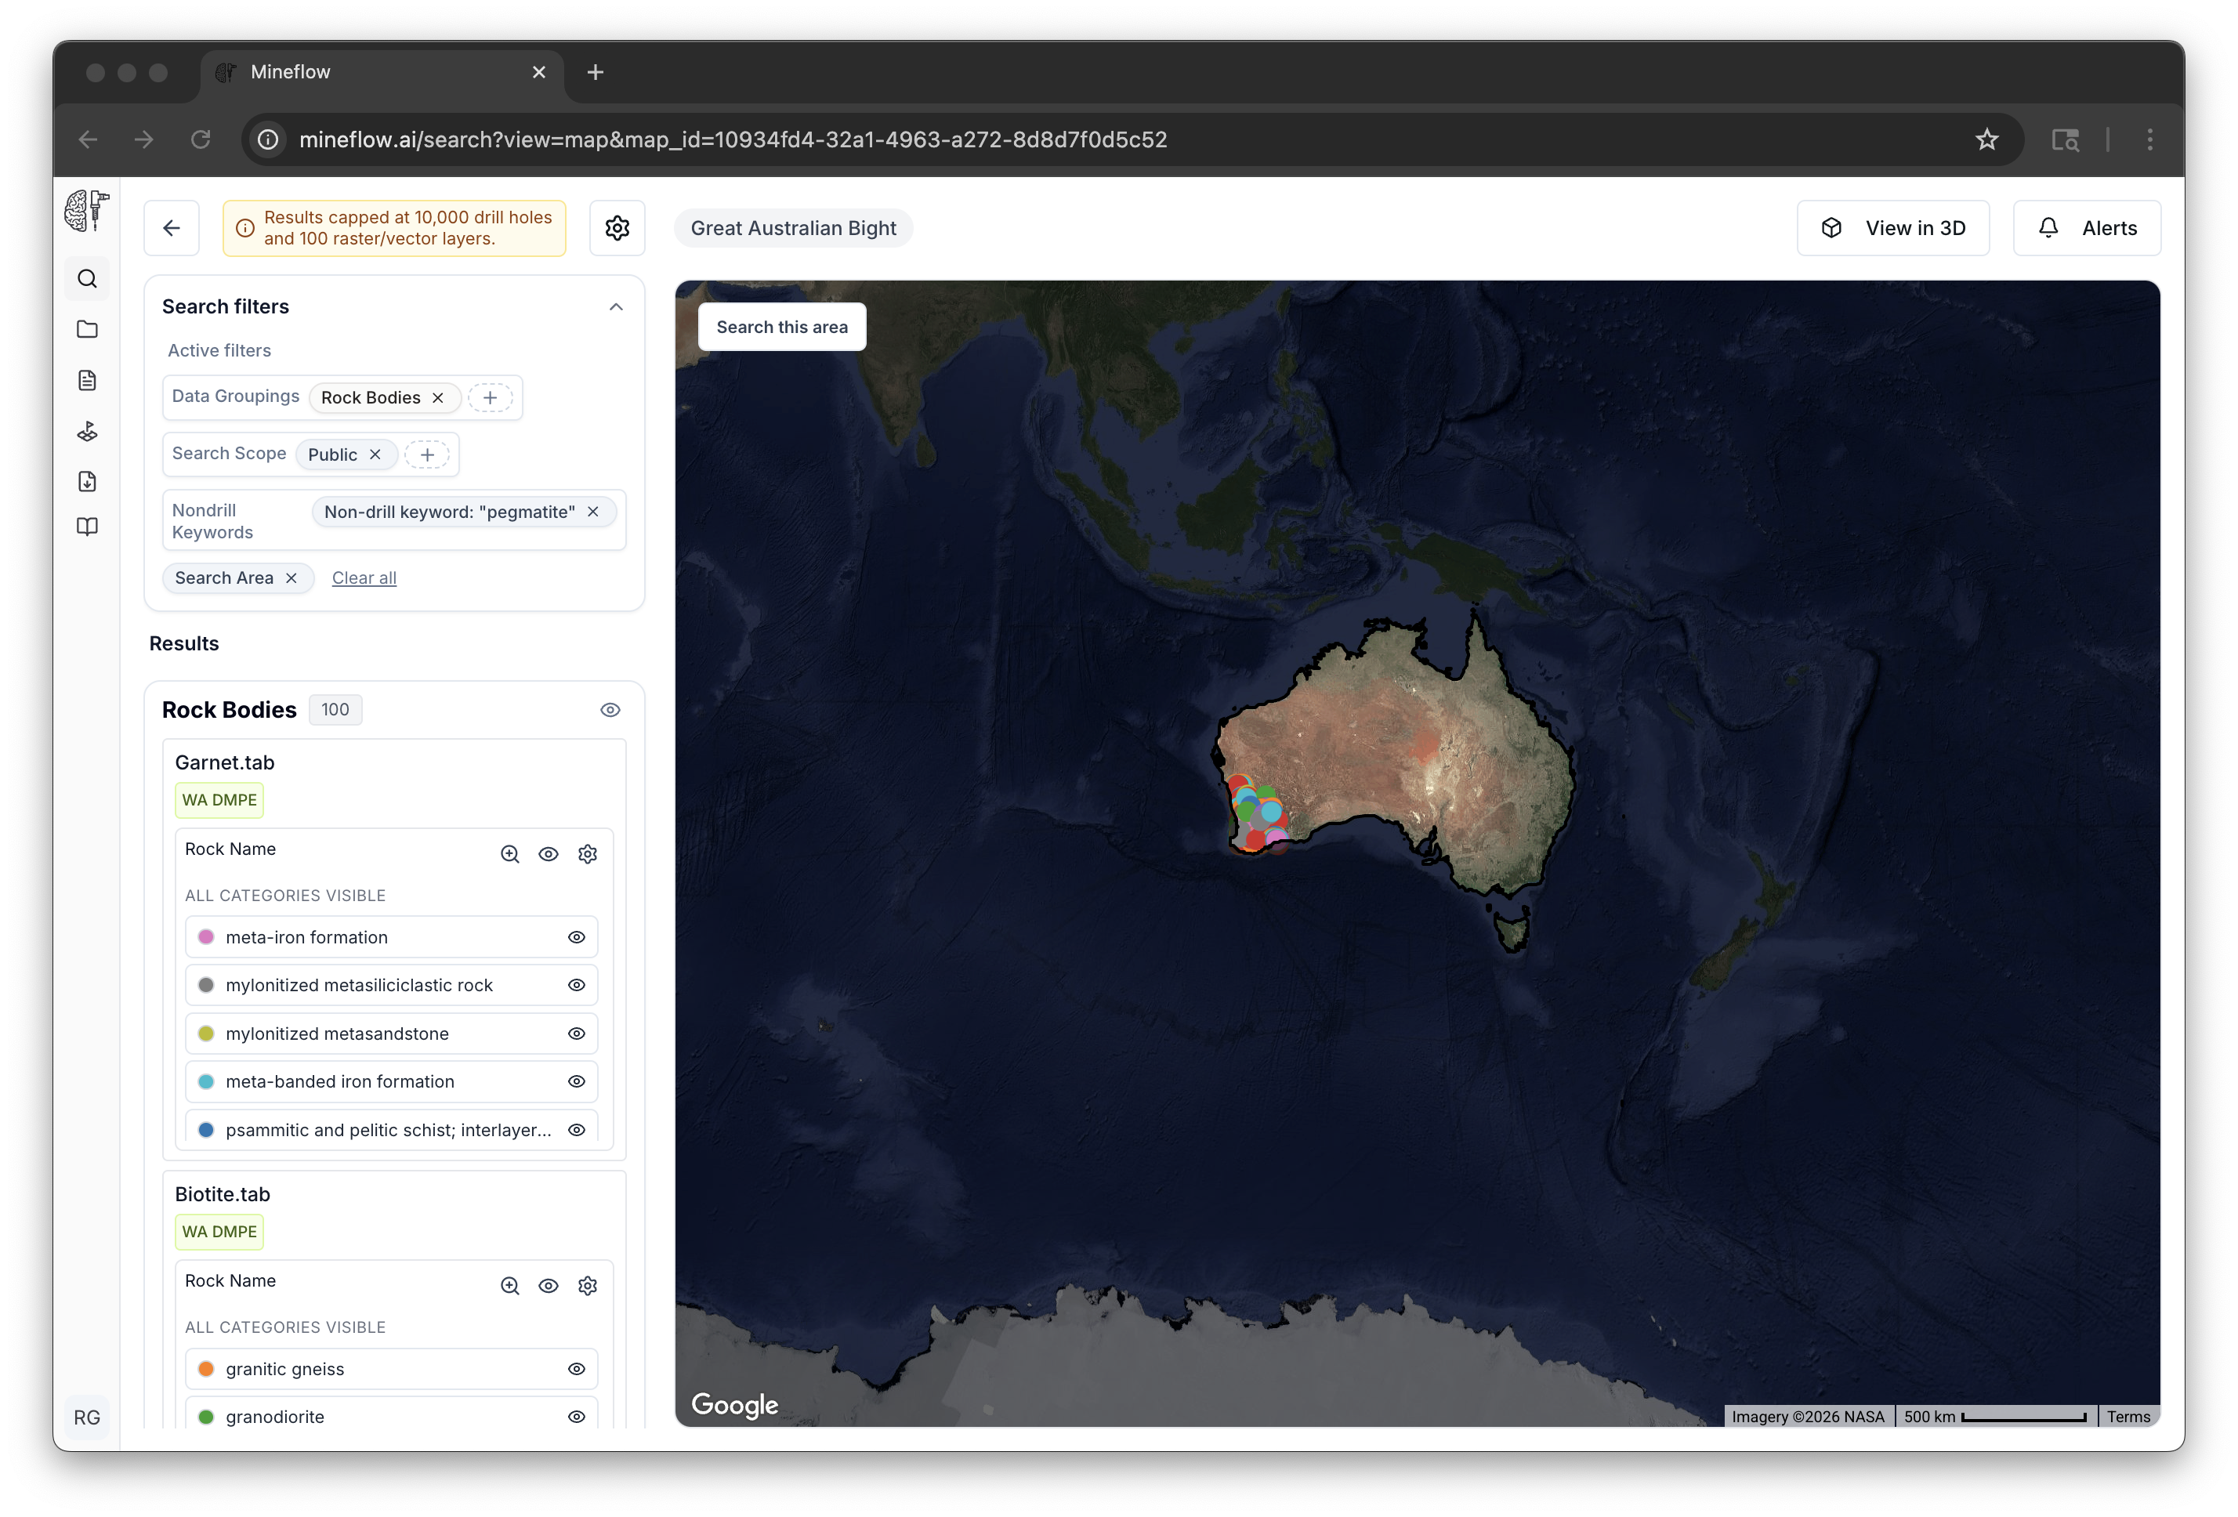This screenshot has width=2238, height=1517.
Task: Open search settings gear next to results warning
Action: click(617, 228)
